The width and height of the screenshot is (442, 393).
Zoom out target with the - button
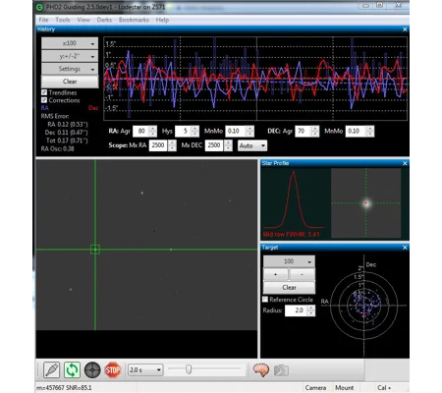pos(303,274)
